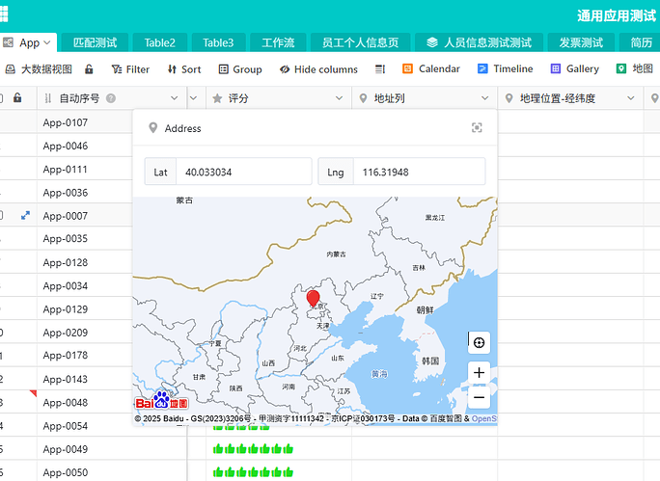Image resolution: width=660 pixels, height=481 pixels.
Task: Switch to the Calendar view
Action: (x=430, y=69)
